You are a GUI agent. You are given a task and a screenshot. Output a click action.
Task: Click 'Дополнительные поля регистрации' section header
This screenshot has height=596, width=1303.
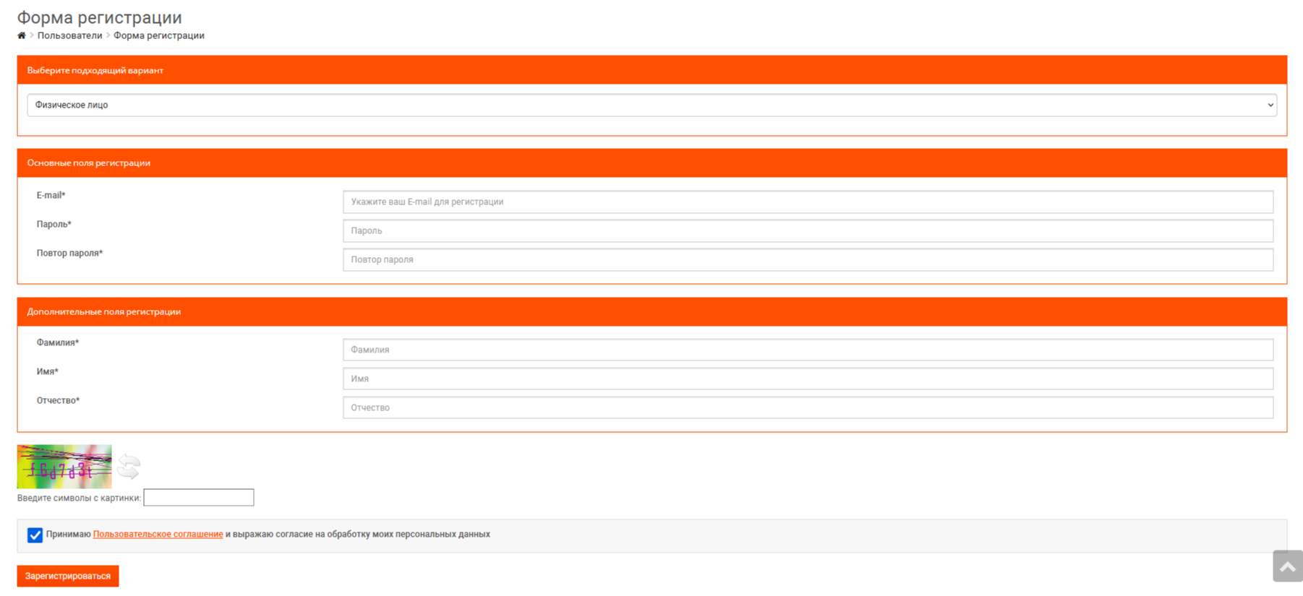pos(104,312)
